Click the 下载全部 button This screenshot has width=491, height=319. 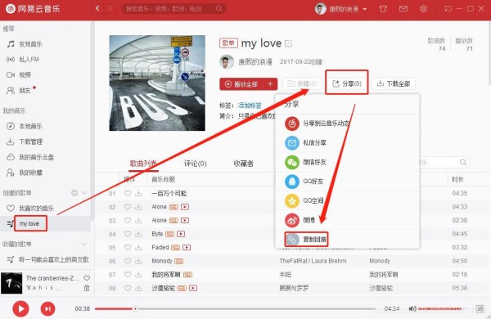coord(394,83)
